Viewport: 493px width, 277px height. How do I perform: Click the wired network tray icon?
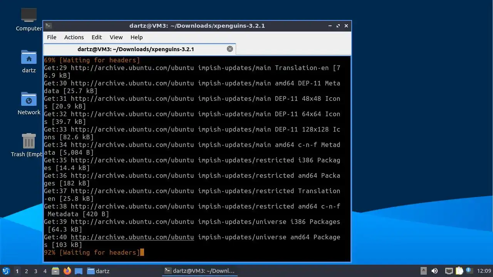[449, 271]
